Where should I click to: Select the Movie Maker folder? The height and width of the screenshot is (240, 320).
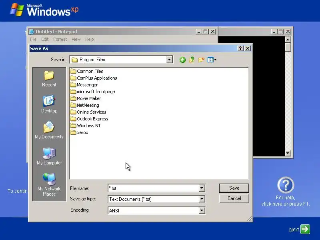[86, 98]
